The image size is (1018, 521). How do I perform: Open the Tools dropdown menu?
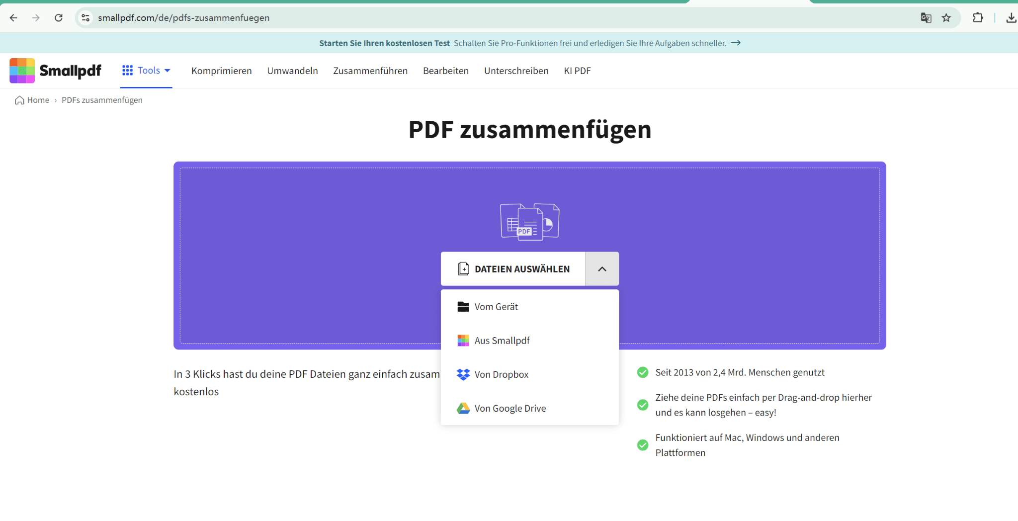146,71
